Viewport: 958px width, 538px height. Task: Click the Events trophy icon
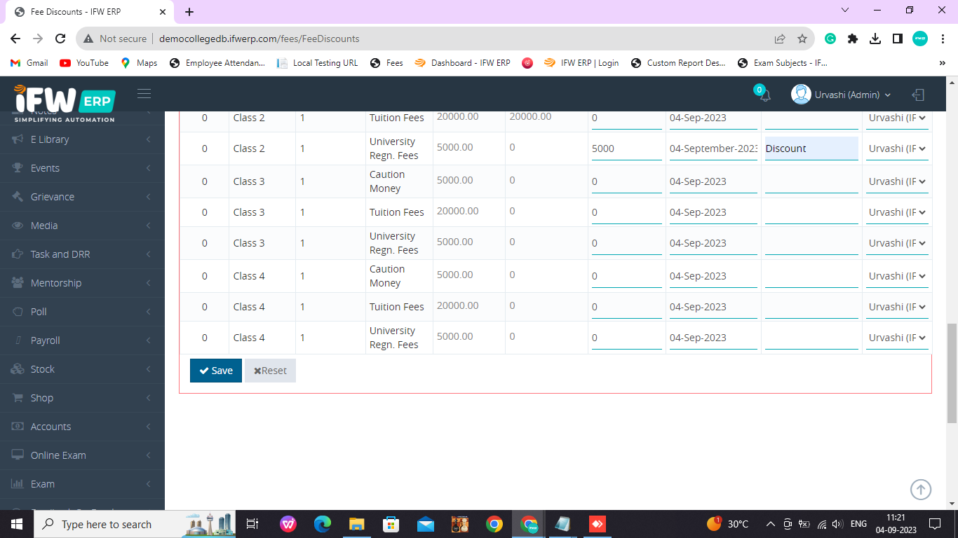pos(18,168)
